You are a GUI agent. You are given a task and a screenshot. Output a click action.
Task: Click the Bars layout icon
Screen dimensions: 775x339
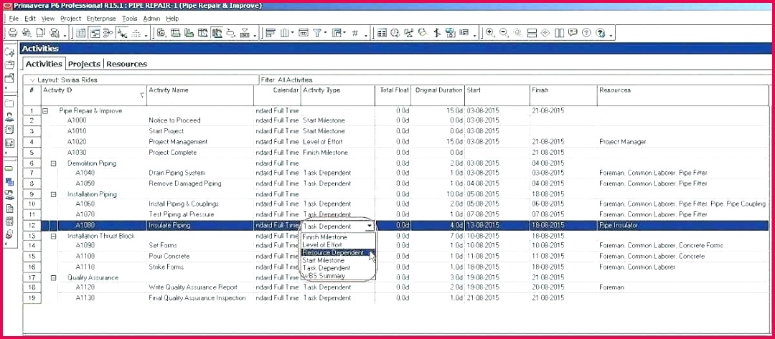point(271,33)
